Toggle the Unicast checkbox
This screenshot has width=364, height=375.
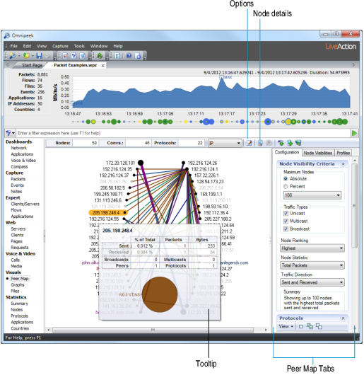tap(286, 214)
